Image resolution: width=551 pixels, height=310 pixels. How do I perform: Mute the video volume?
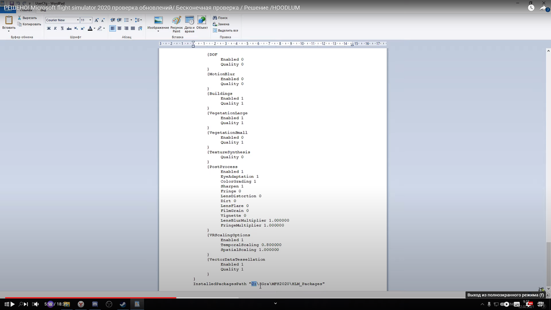35,304
